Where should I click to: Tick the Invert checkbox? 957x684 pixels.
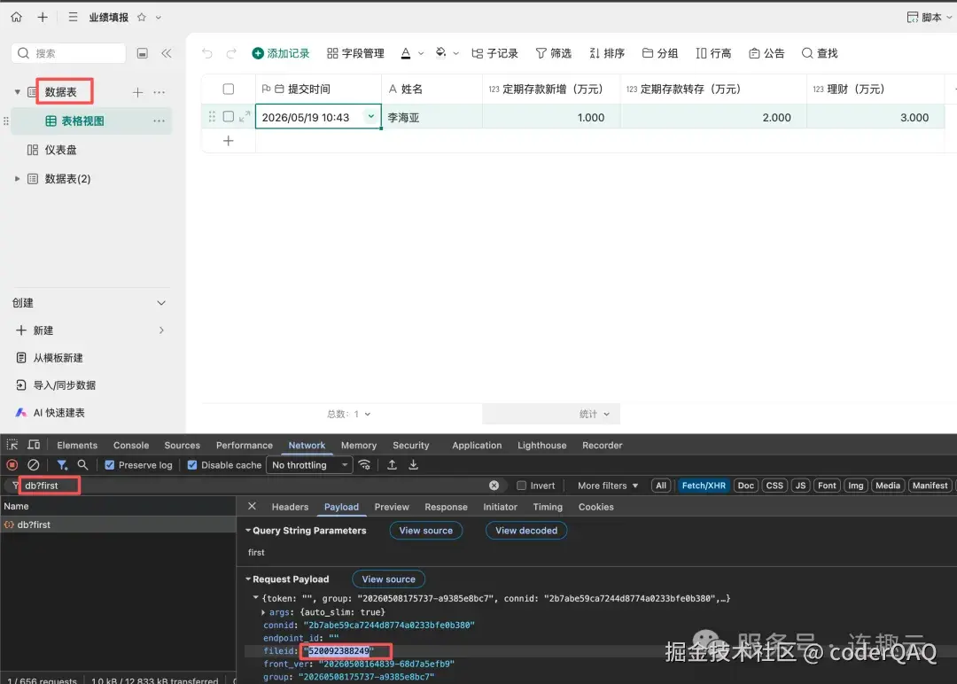[521, 486]
